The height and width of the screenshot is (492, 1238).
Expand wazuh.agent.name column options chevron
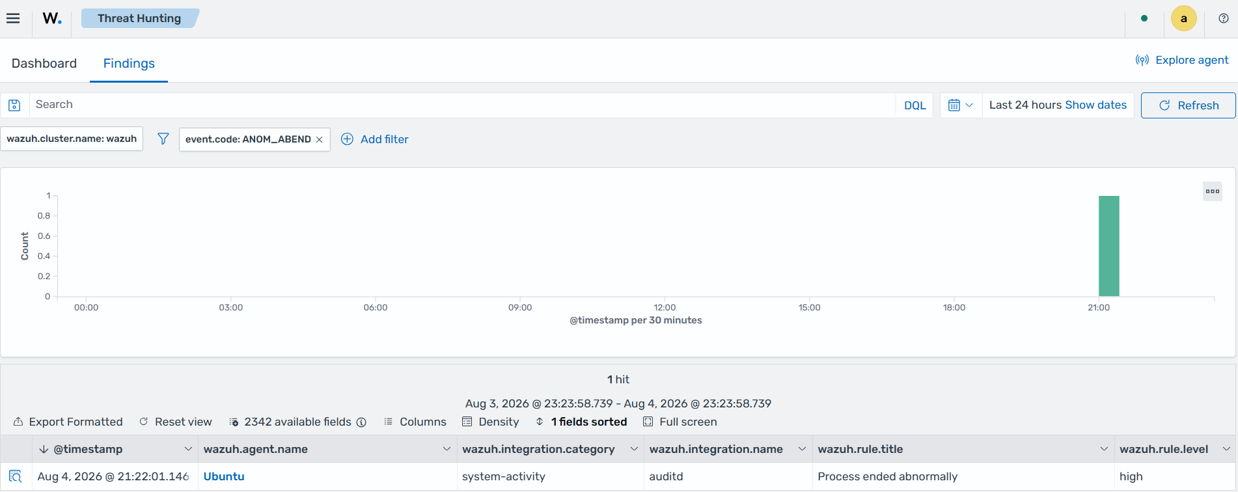[x=447, y=449]
